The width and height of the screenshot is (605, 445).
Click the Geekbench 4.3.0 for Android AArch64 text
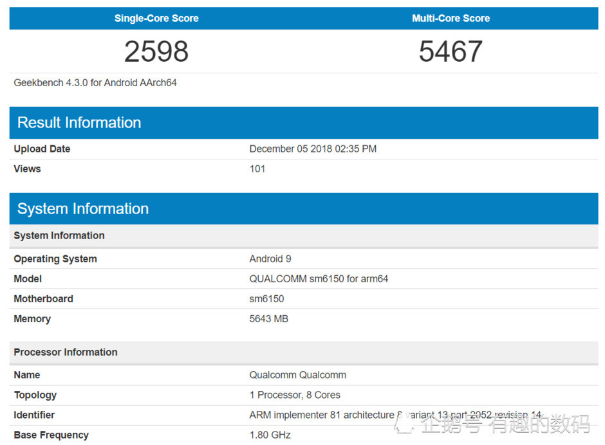[95, 82]
